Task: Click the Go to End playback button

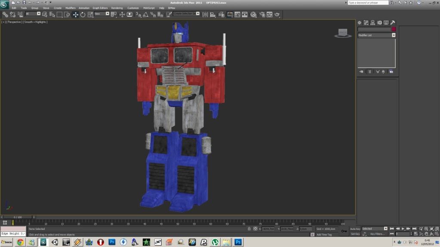Action: [414, 229]
